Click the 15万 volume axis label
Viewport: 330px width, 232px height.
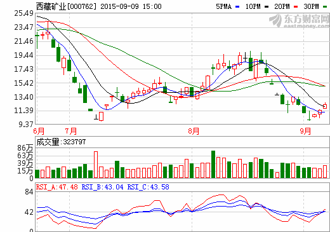coord(25,171)
